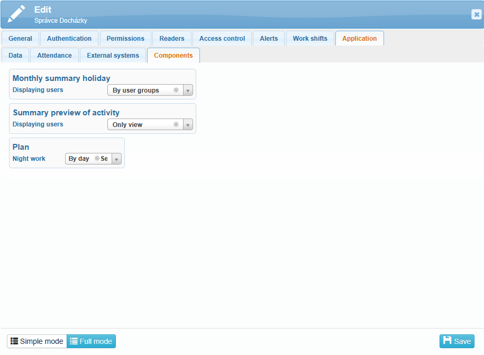The width and height of the screenshot is (484, 355).
Task: Open the External systems sub-tab
Action: coord(113,56)
